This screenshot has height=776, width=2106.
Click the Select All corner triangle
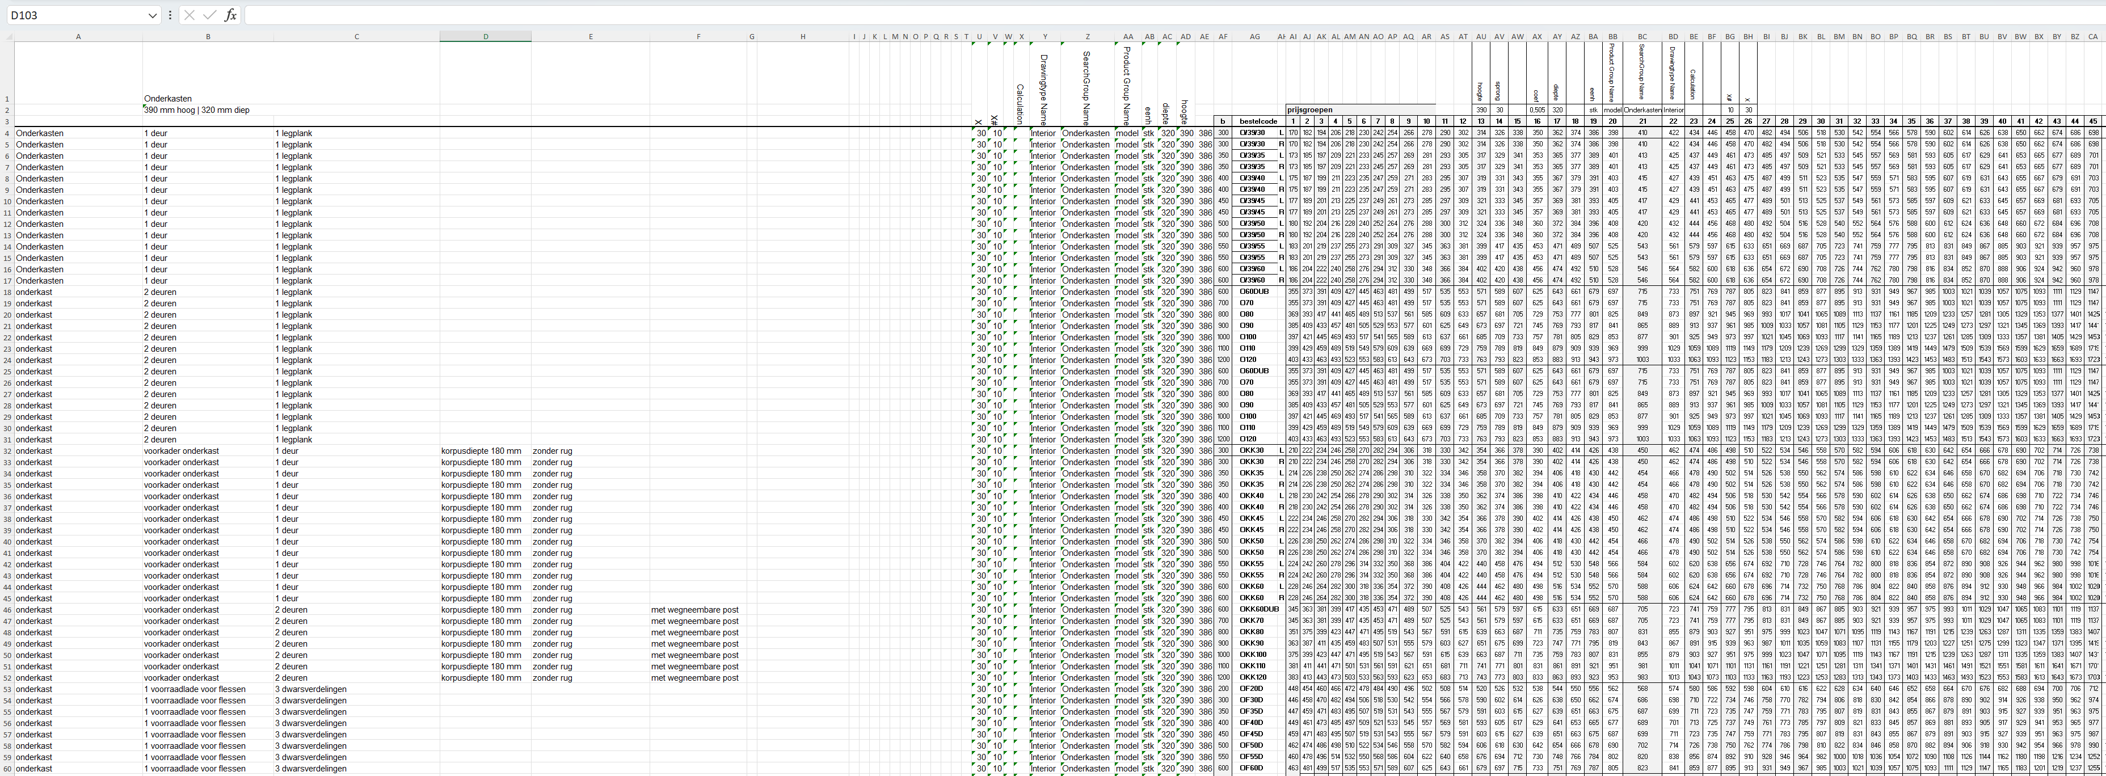7,37
